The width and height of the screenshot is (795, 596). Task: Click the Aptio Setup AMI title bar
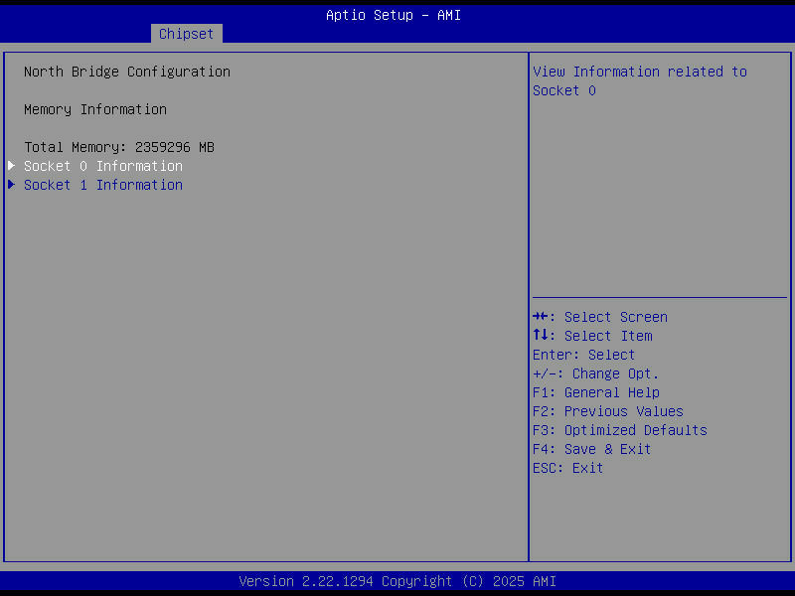393,14
